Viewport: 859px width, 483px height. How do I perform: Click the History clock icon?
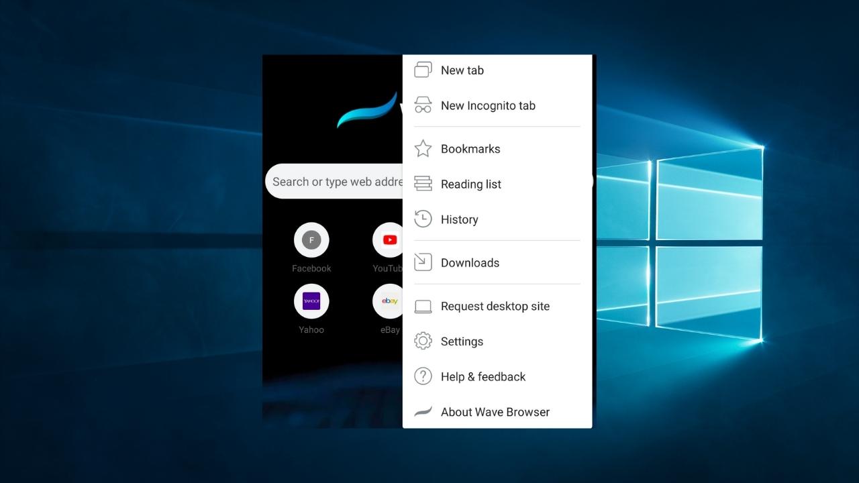pyautogui.click(x=423, y=219)
